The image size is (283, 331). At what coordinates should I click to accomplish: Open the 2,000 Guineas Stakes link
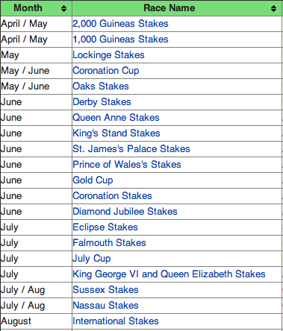120,24
